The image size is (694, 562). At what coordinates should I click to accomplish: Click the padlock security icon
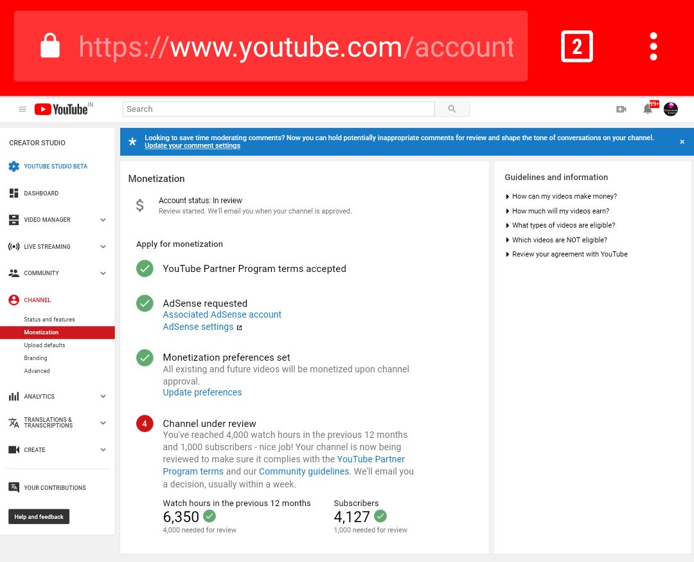50,46
